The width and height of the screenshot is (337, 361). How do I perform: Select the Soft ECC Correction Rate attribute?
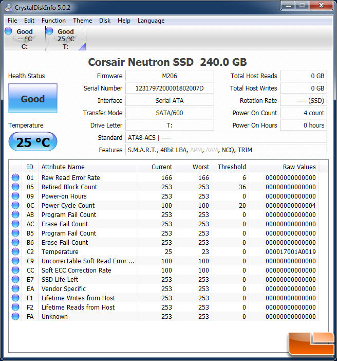pos(76,270)
